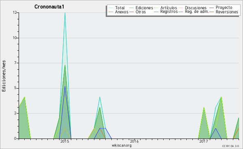Click the Reversiones legend label
This screenshot has width=243, height=149.
[227, 12]
